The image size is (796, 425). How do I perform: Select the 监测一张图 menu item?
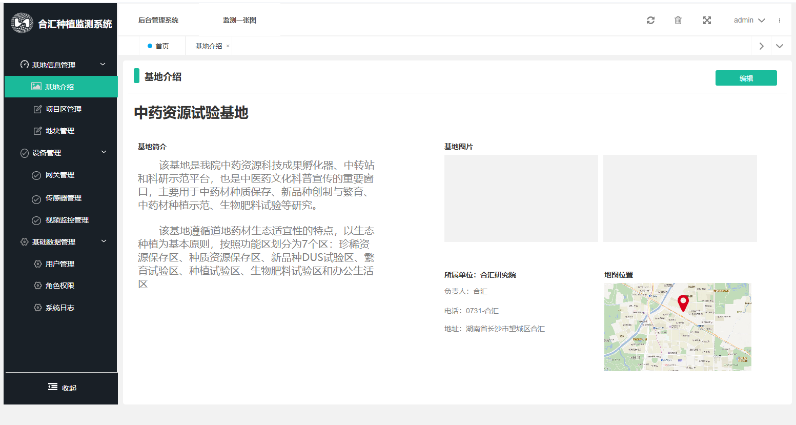pyautogui.click(x=239, y=20)
